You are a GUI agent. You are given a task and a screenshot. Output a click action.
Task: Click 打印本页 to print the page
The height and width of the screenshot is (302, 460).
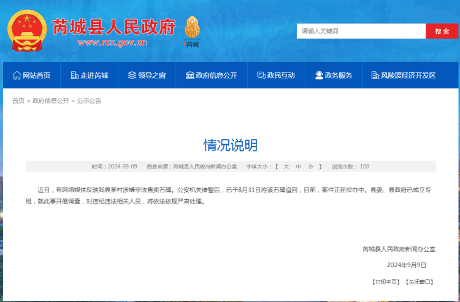tap(386, 282)
